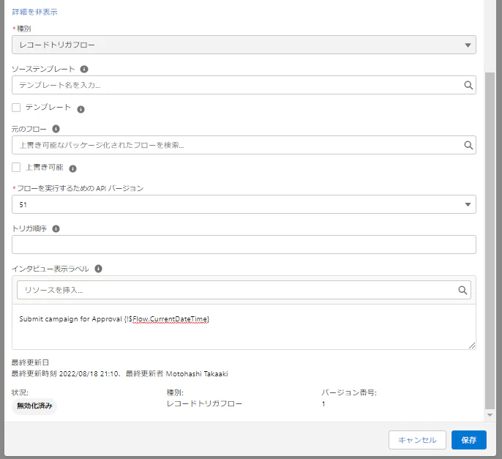Open the 種別 レコードトリガフロー dropdown

(244, 45)
